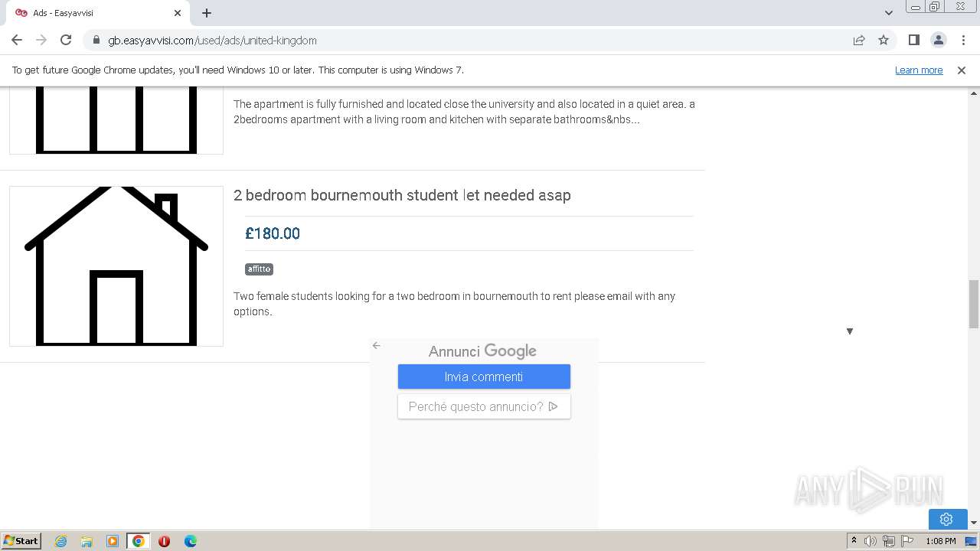This screenshot has width=980, height=551.
Task: Open File Explorer from taskbar
Action: [87, 541]
